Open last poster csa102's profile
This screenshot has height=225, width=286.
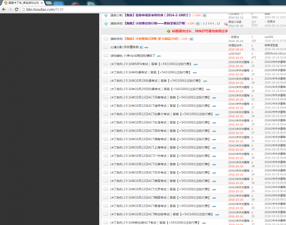coord(269,37)
